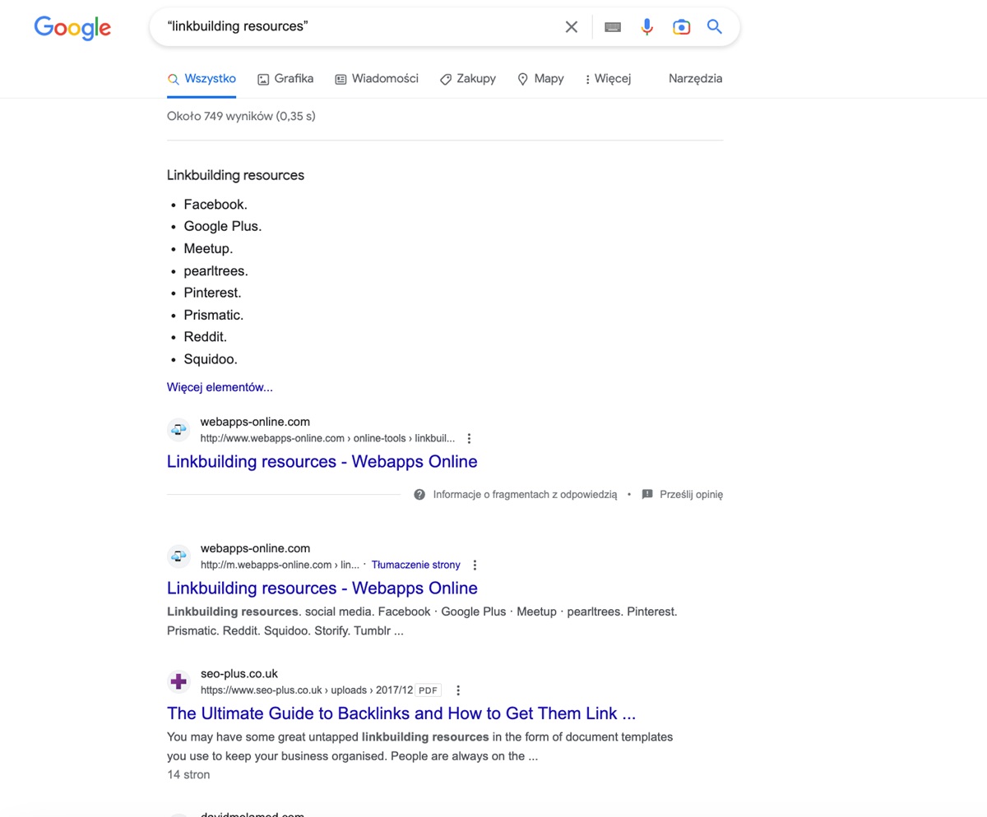This screenshot has width=987, height=817.
Task: Click inside the search field text
Action: coord(238,26)
